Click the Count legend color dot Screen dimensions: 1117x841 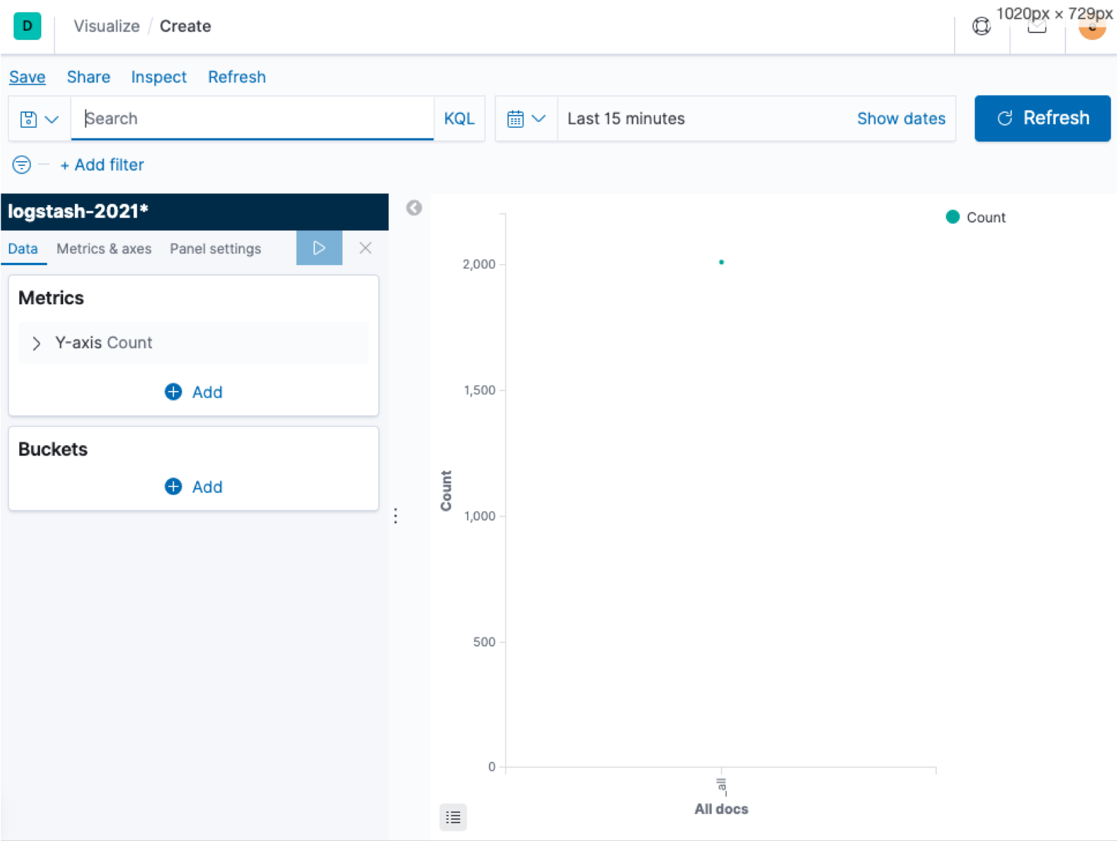(x=952, y=217)
